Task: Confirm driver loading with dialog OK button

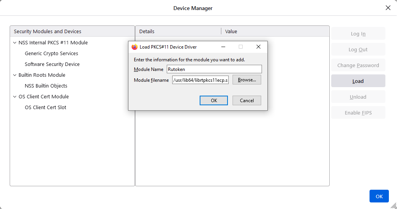Action: point(214,101)
